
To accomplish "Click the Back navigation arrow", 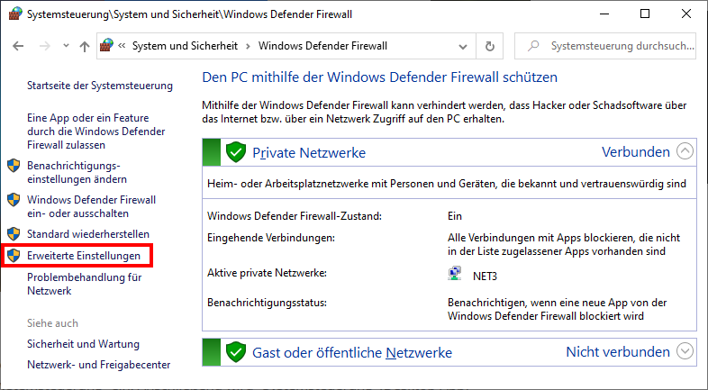I will tap(18, 46).
